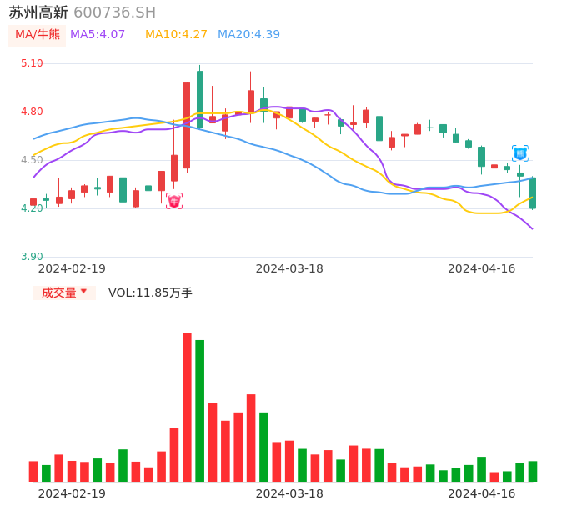Click the 5.10 price axis label
This screenshot has height=505, width=572.
[32, 63]
